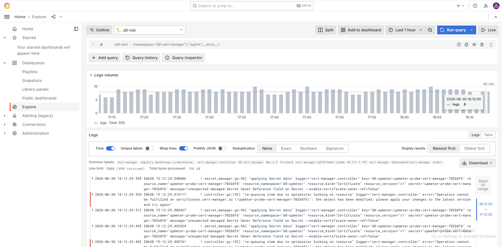Screen dimensions: 502x247
Task: Open the help question mark icon
Action: pyautogui.click(x=475, y=6)
